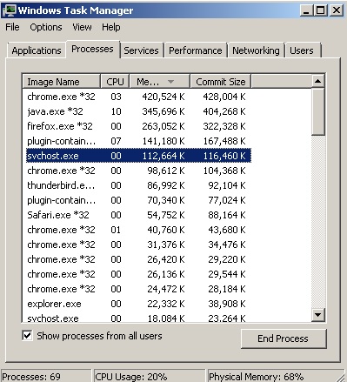
Task: Open the Help menu
Action: click(x=111, y=27)
